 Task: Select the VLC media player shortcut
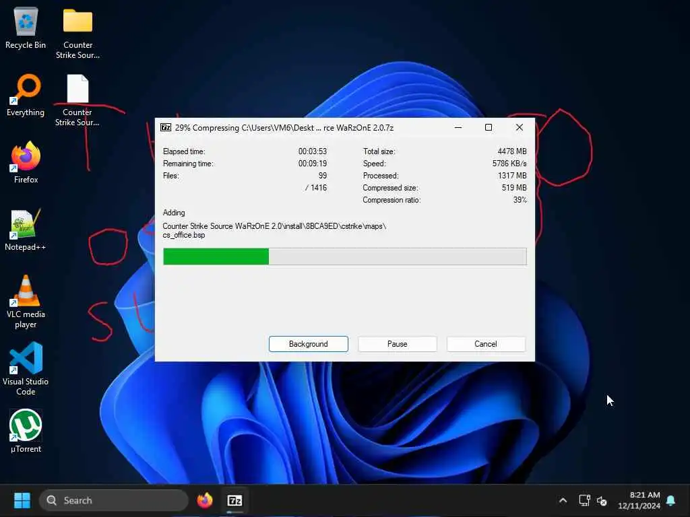[26, 302]
